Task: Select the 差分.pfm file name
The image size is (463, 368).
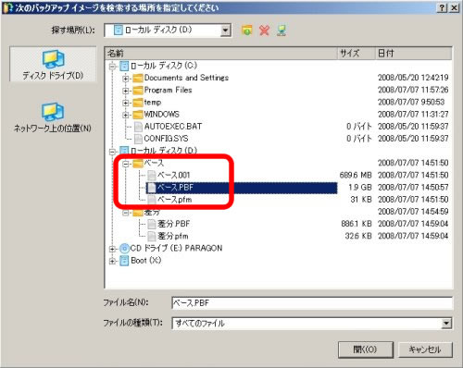Action: coord(173,237)
